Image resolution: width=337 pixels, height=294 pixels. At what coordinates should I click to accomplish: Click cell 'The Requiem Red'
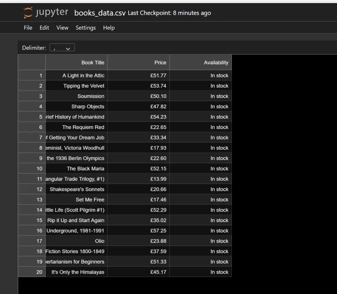[x=76, y=127]
